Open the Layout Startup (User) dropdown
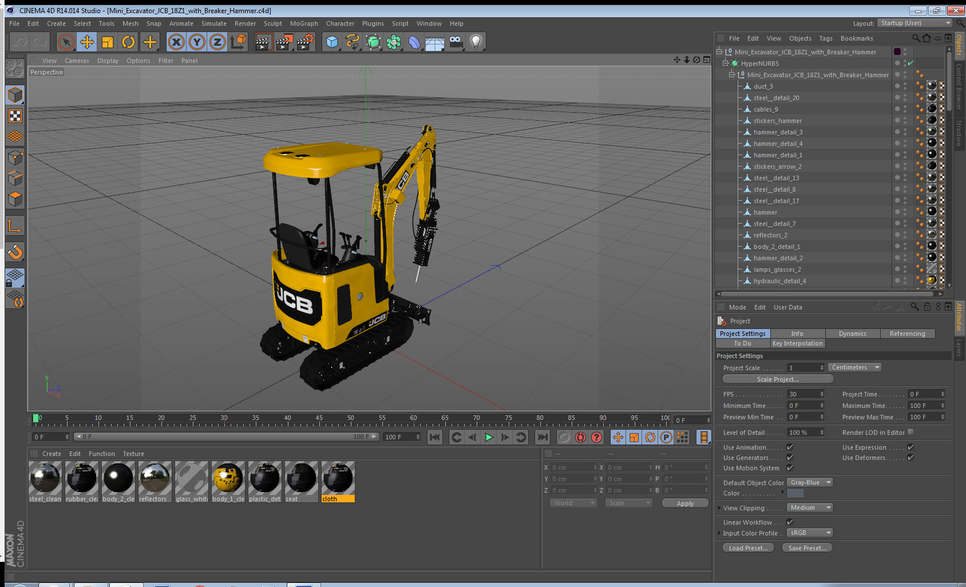 click(915, 23)
